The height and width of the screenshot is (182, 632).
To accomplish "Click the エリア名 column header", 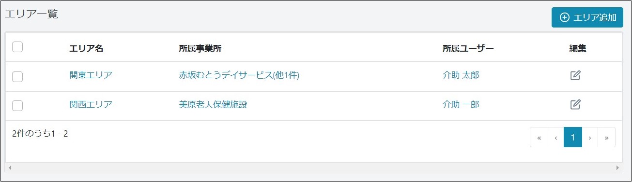I will click(86, 48).
